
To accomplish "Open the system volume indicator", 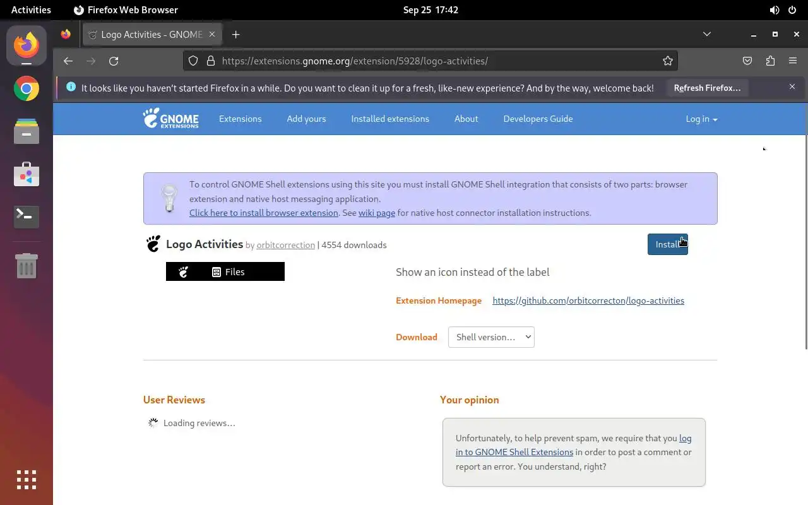I will pos(774,9).
